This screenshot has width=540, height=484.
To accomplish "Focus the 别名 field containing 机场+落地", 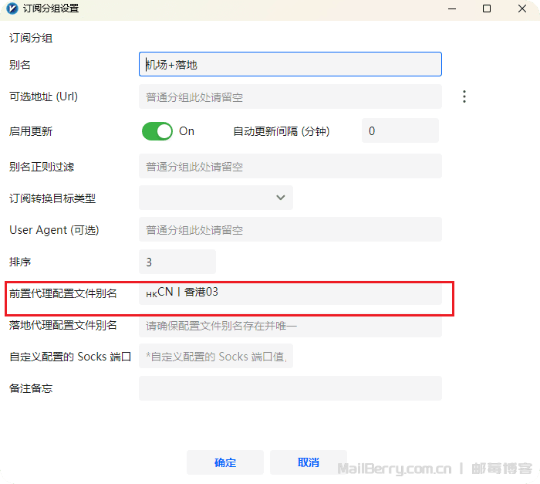I will pos(290,64).
